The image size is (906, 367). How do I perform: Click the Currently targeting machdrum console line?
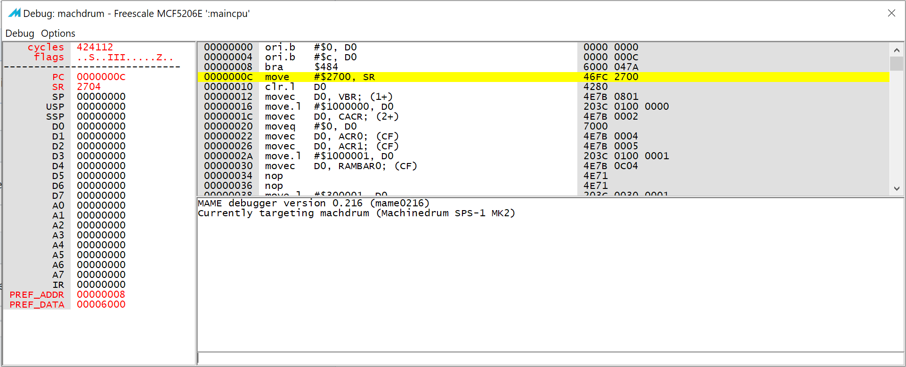coord(356,213)
